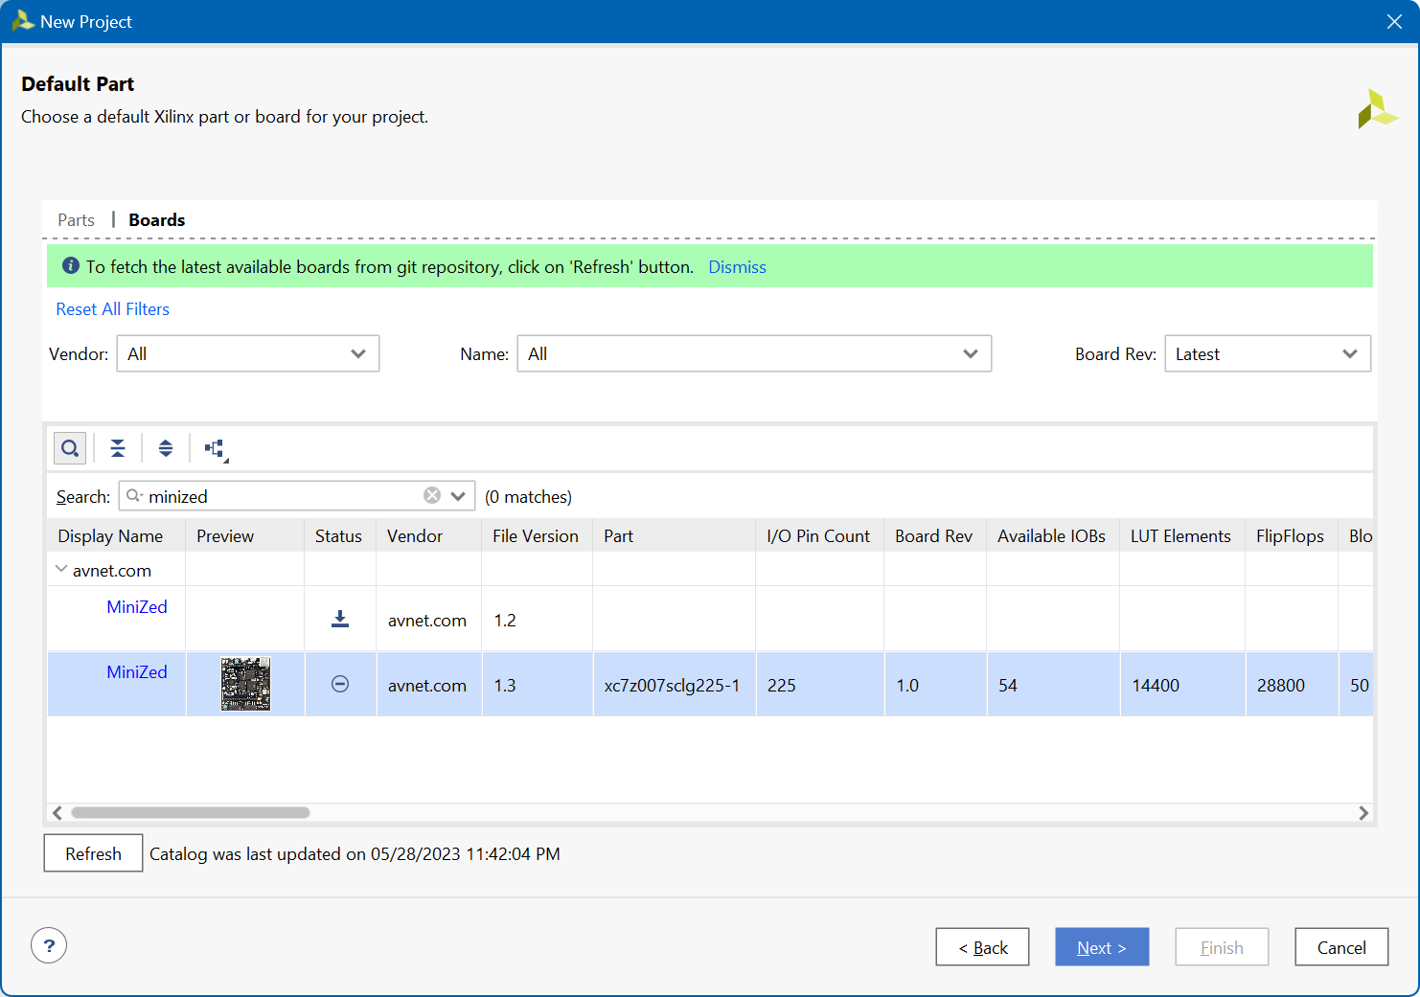Click the Collapse All toolbar icon
The height and width of the screenshot is (997, 1420).
click(x=118, y=448)
